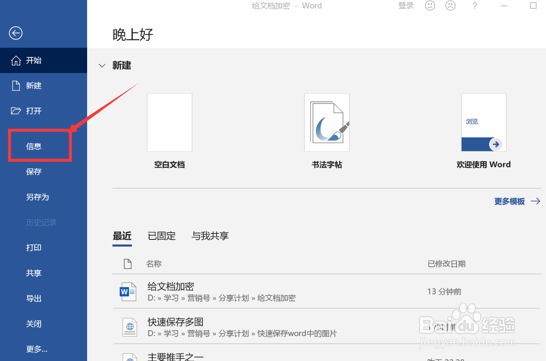Open recent file 给文档加密

(x=327, y=291)
